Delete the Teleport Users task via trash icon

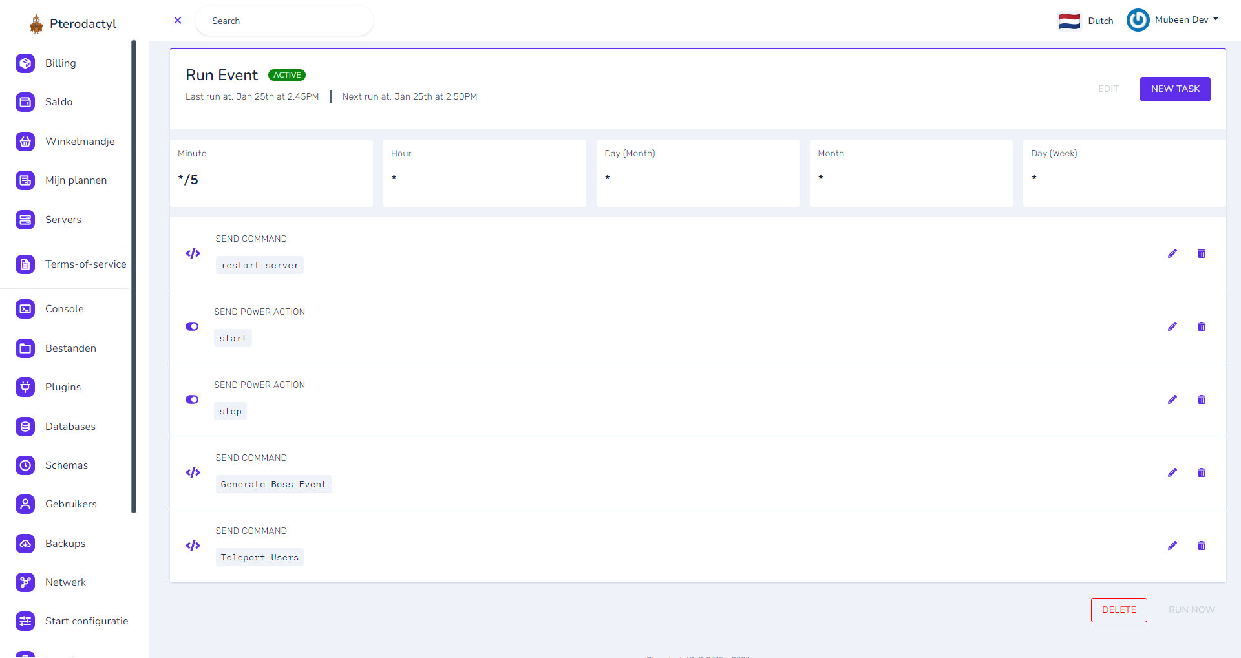click(1202, 546)
